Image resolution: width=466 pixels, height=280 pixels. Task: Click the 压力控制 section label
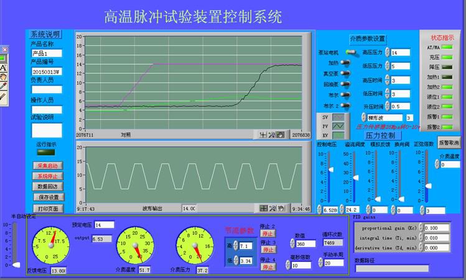[380, 135]
